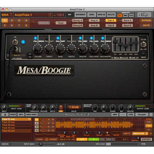The image size is (154, 154).
Task: Switch to the Amp A module
Action: 94,20
